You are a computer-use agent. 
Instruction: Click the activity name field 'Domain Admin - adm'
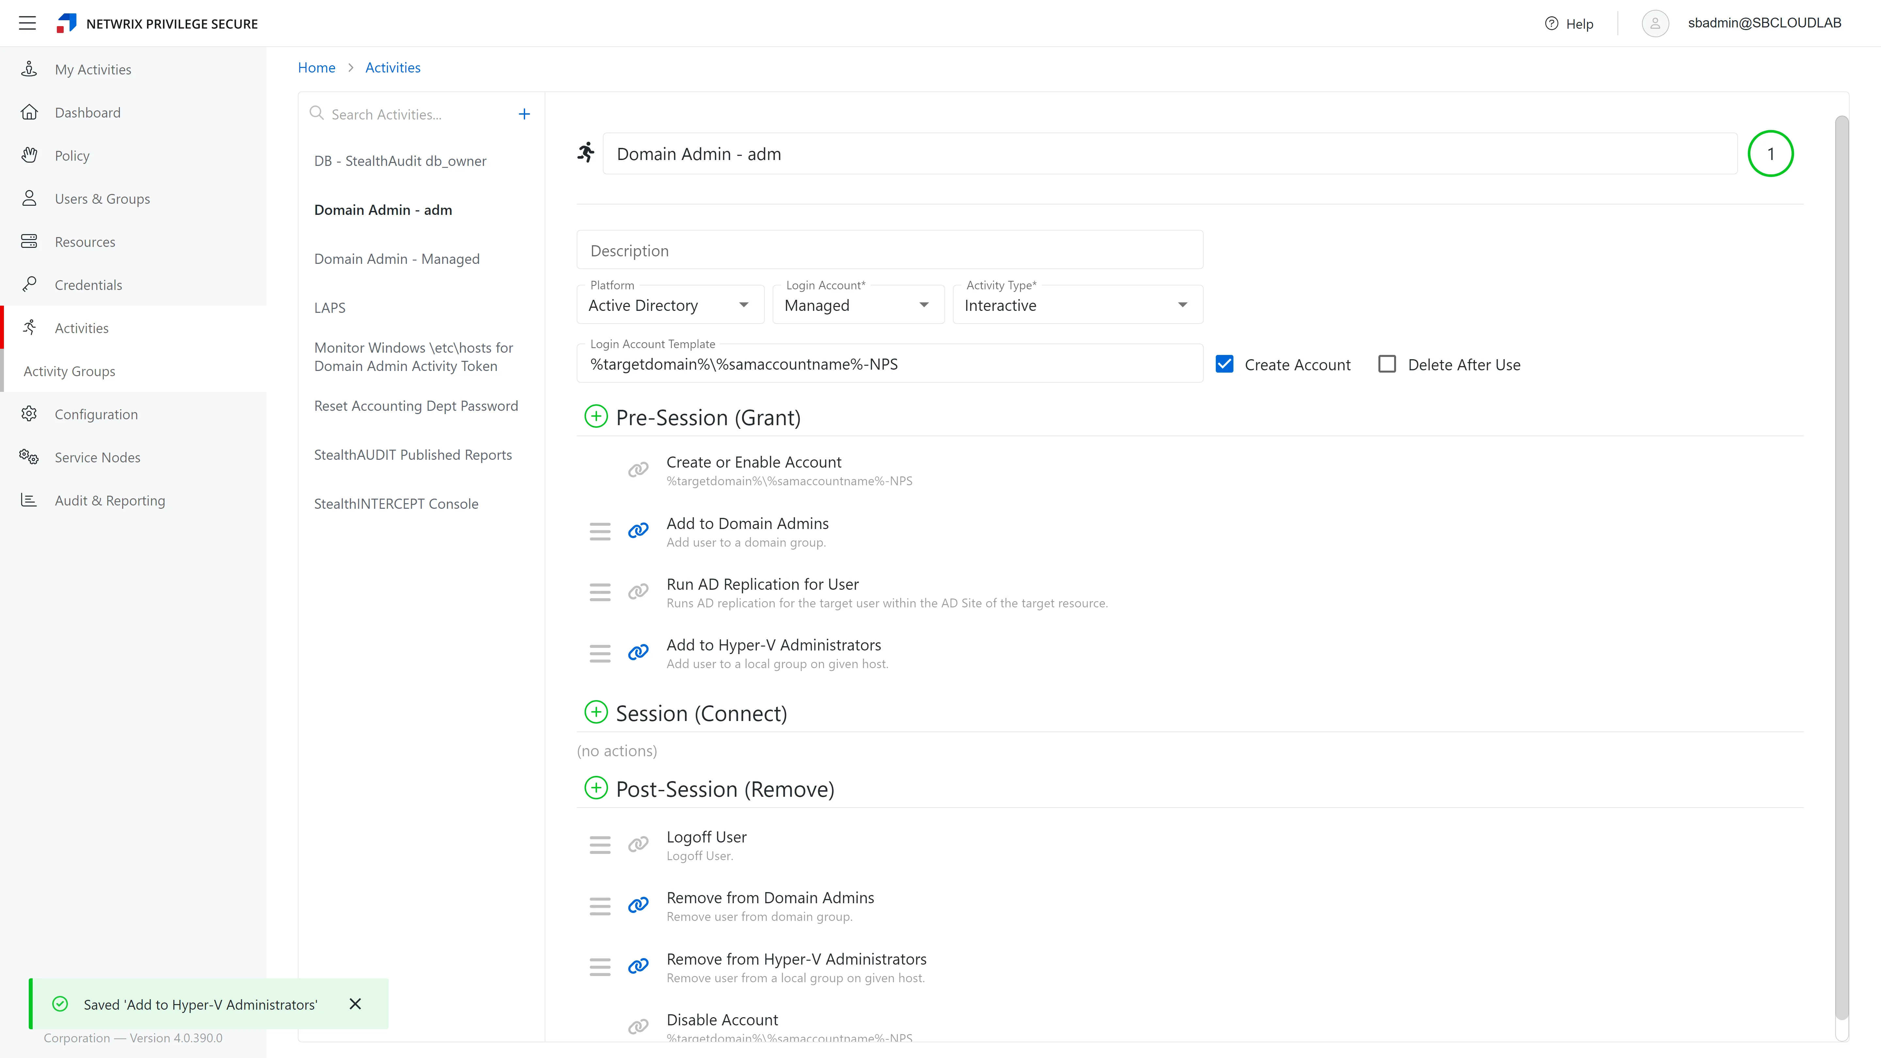tap(1169, 153)
